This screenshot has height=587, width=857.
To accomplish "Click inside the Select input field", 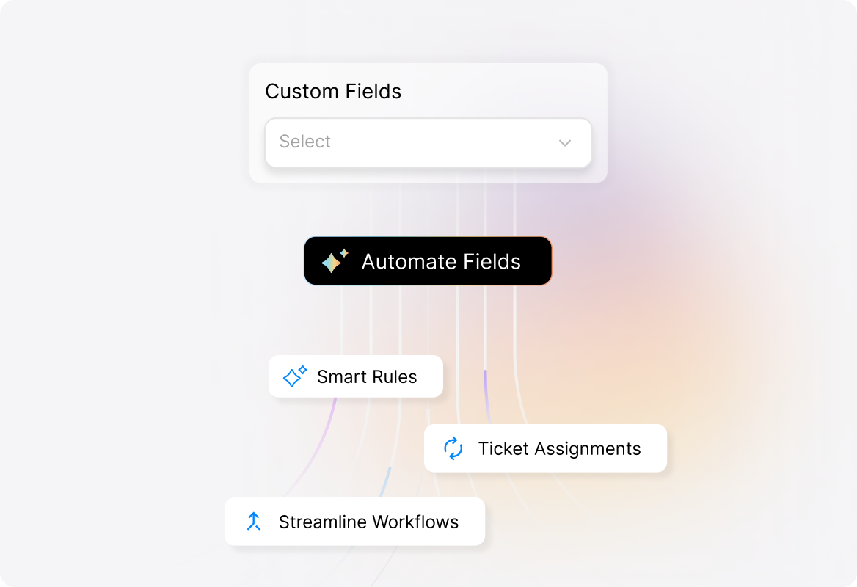I will click(x=367, y=142).
